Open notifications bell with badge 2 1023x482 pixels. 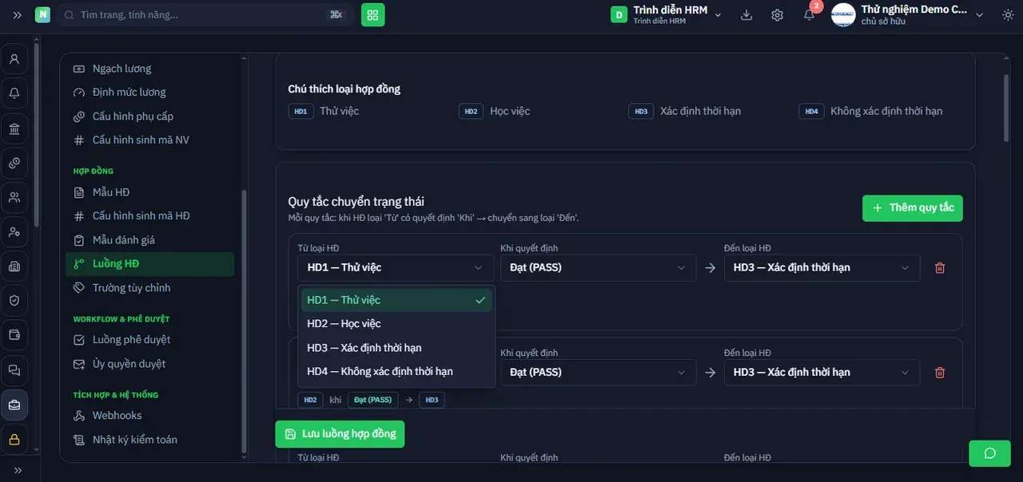[x=809, y=15]
